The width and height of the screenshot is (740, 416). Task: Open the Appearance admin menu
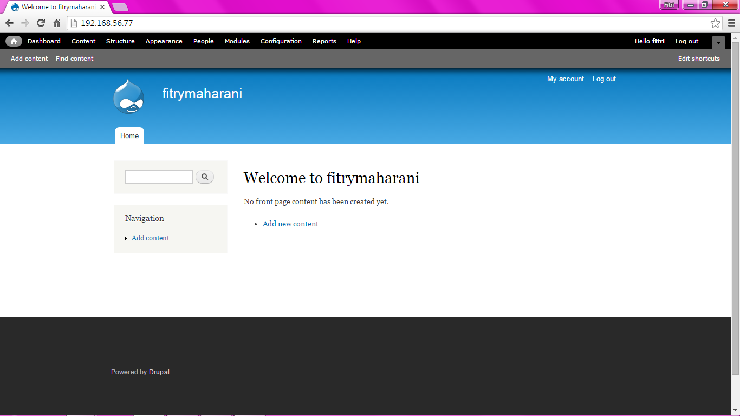[x=164, y=41]
